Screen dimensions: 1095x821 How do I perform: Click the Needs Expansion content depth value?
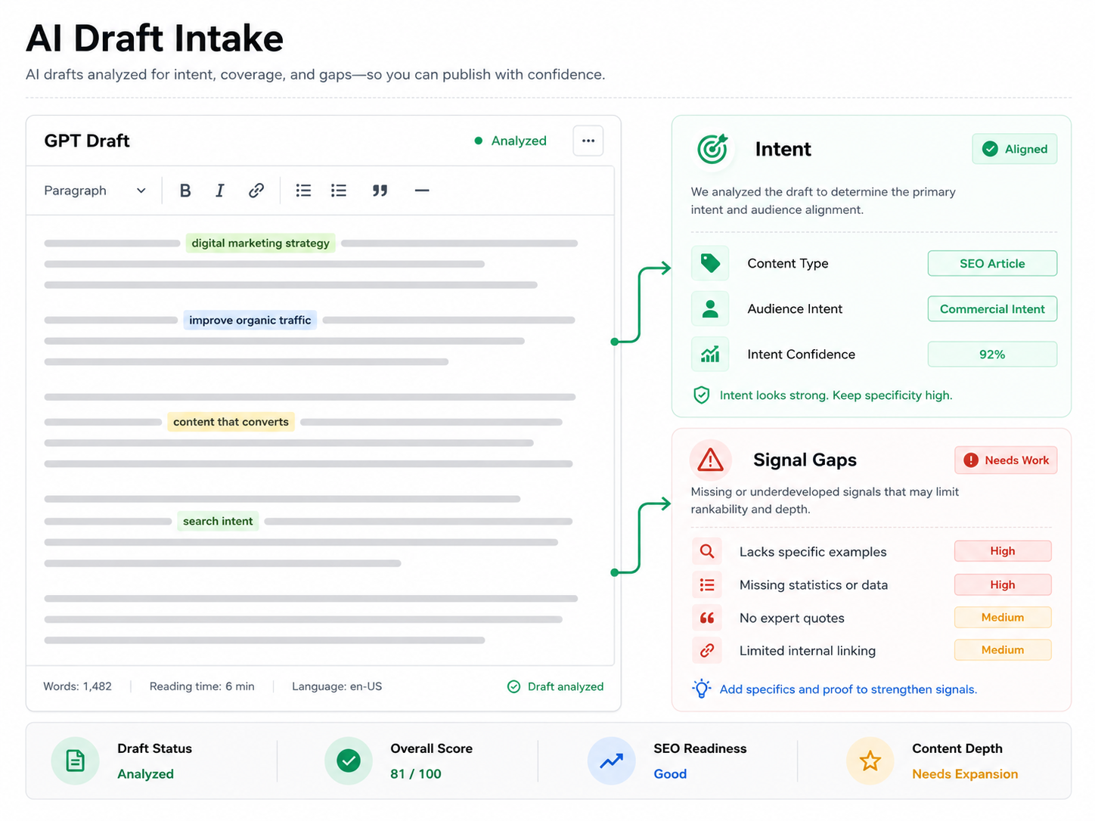[965, 773]
